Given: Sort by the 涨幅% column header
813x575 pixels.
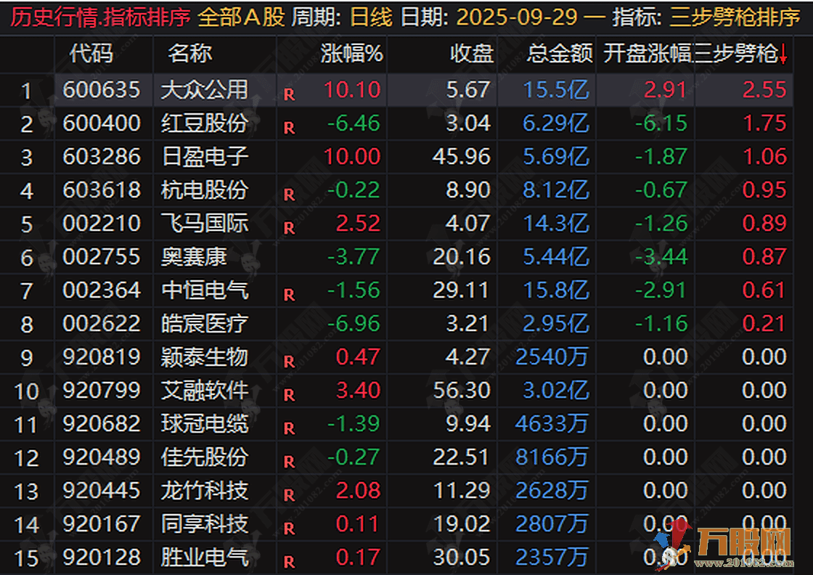Looking at the screenshot, I should click(x=351, y=54).
